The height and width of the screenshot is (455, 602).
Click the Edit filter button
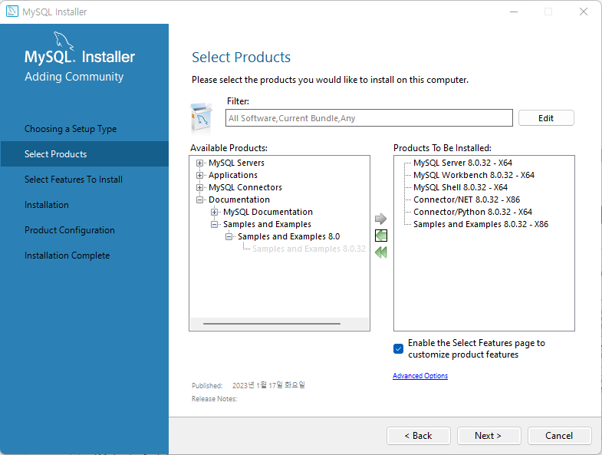coord(546,118)
